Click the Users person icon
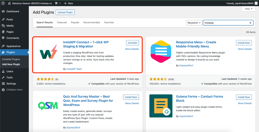Image resolution: width=259 pixels, height=132 pixels. [3, 71]
